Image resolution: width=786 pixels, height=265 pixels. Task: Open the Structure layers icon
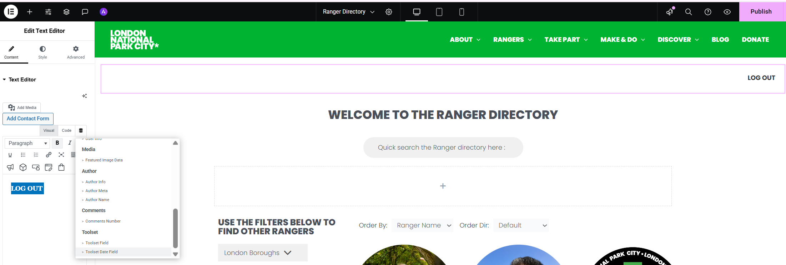(x=66, y=12)
